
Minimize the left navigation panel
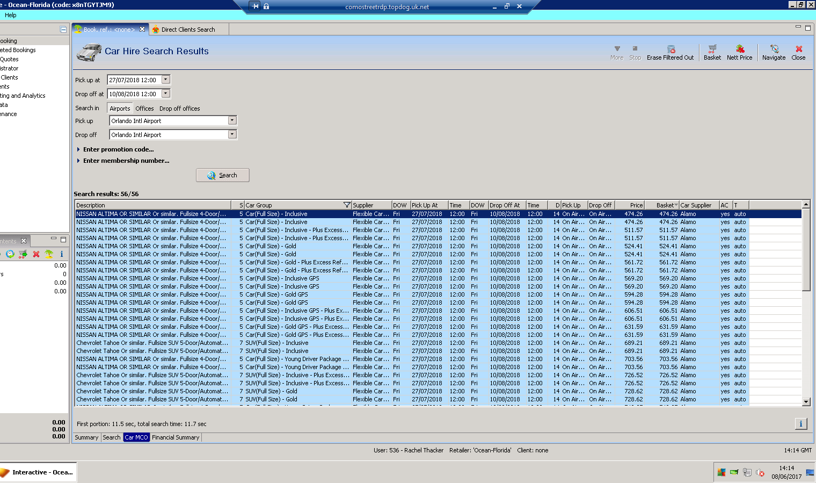(63, 30)
